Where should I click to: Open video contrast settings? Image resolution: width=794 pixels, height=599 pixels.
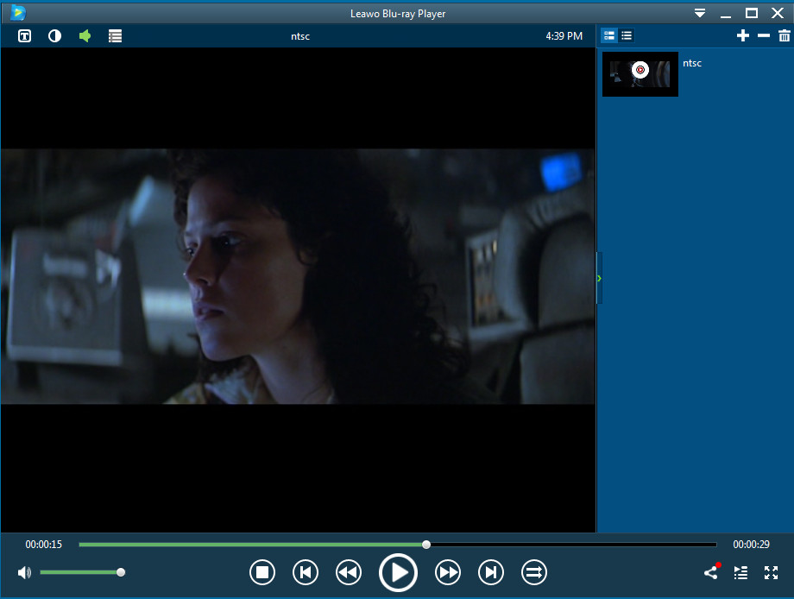coord(54,35)
